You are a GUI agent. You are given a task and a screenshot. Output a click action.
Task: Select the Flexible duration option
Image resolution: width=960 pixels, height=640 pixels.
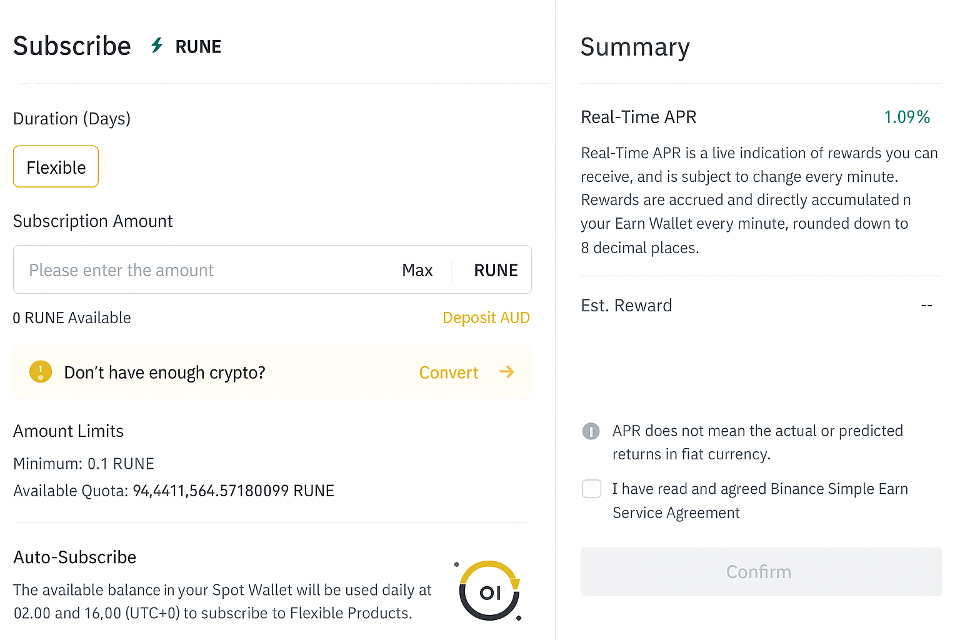pyautogui.click(x=56, y=167)
